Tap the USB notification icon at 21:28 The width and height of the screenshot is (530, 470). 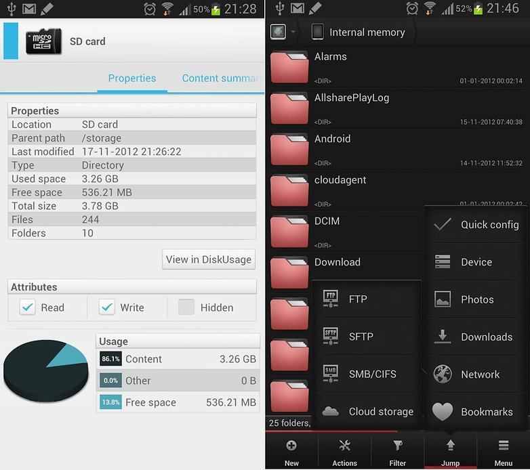12,9
